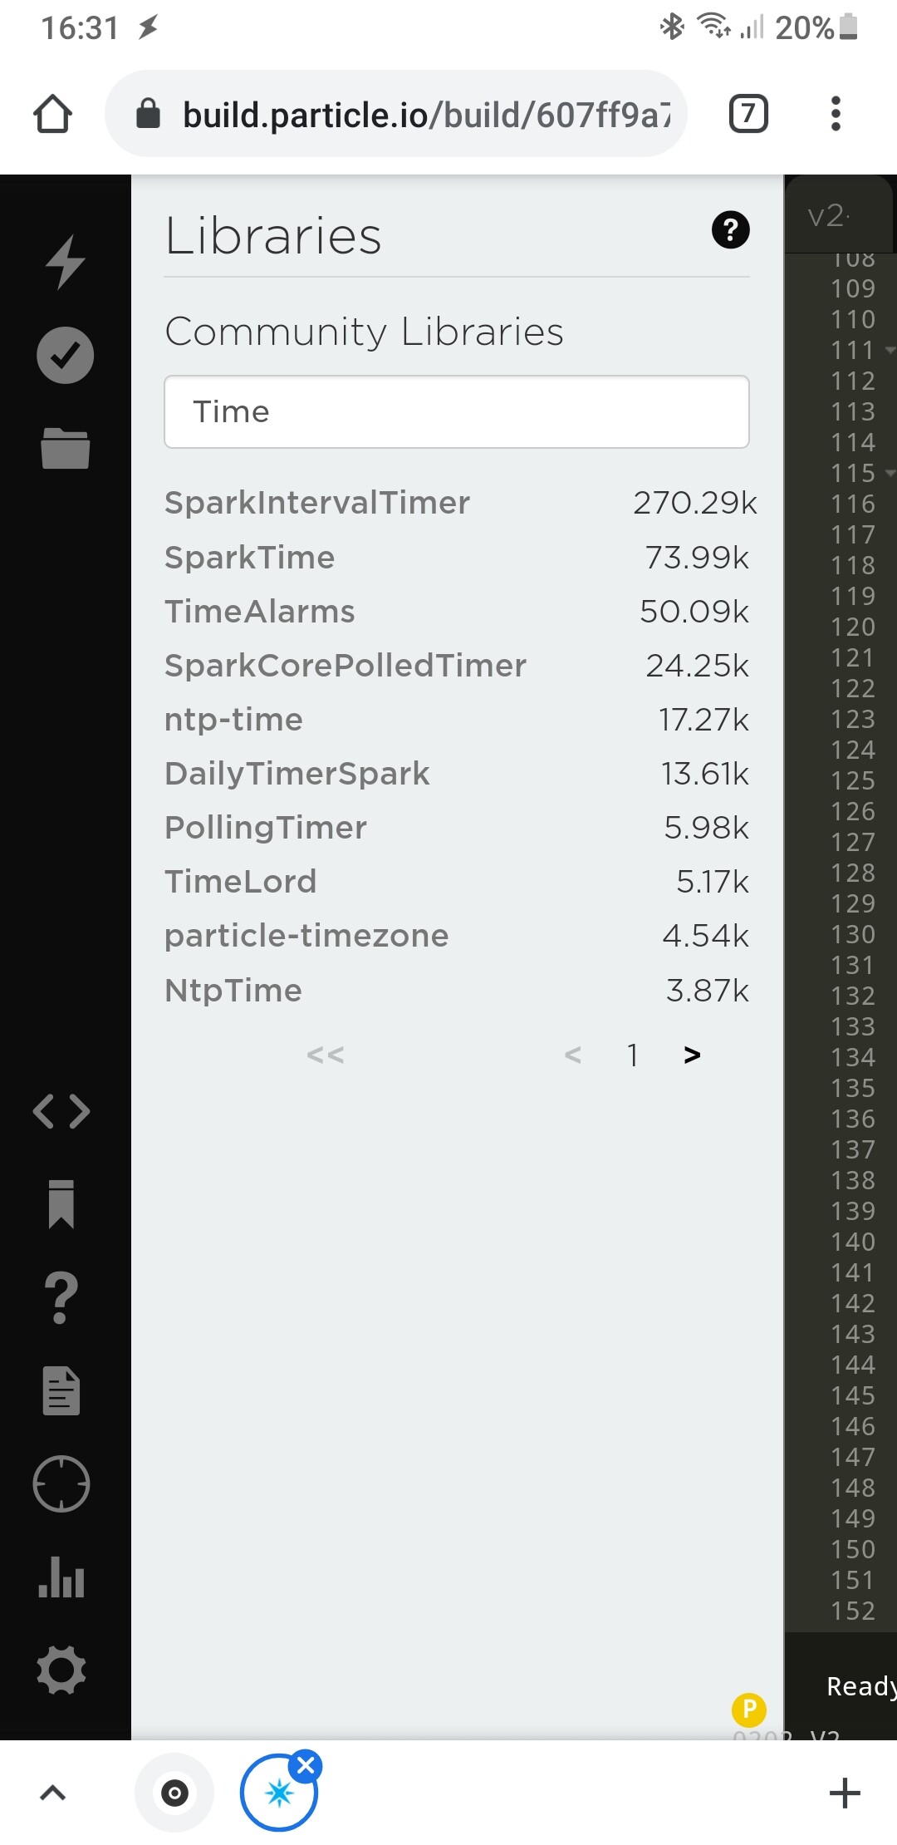Open the Settings gear icon
This screenshot has height=1845, width=897.
click(61, 1670)
